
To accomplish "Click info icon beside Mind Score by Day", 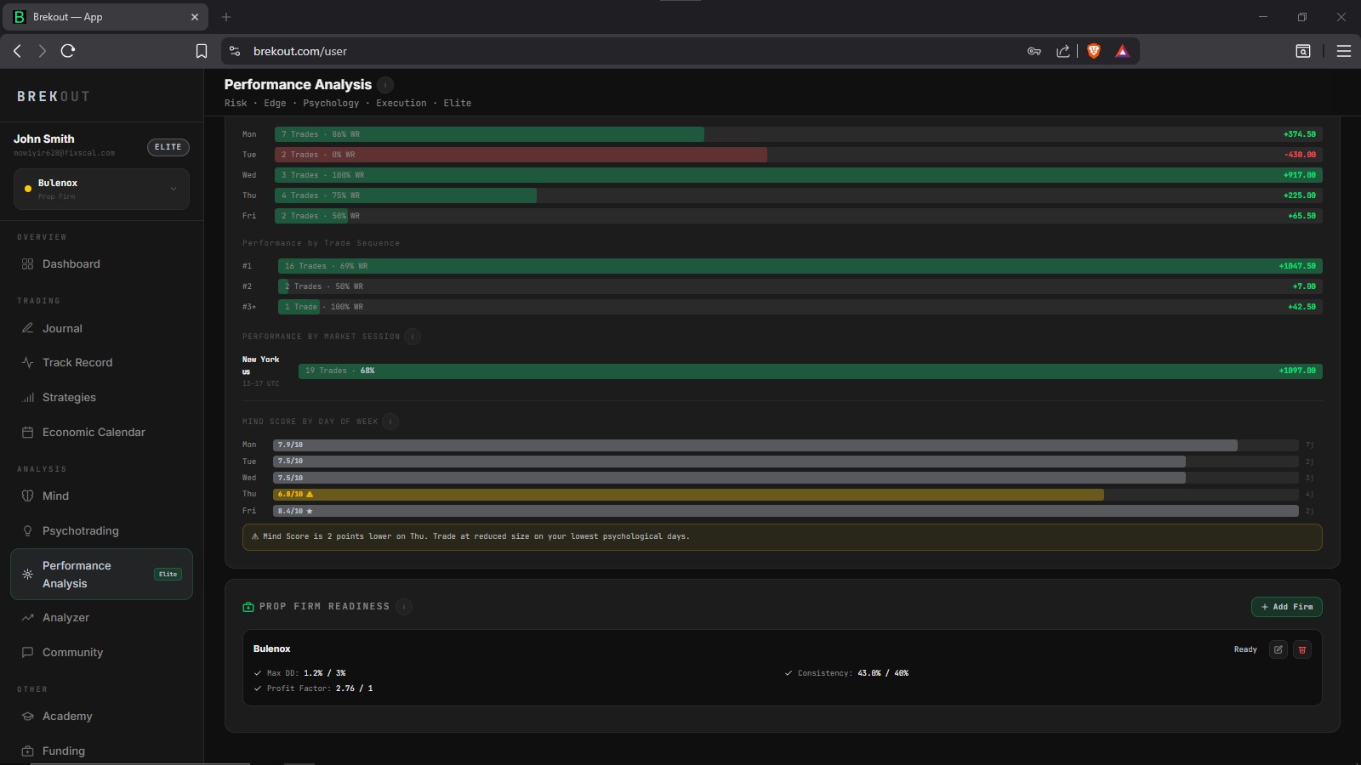I will [x=390, y=422].
